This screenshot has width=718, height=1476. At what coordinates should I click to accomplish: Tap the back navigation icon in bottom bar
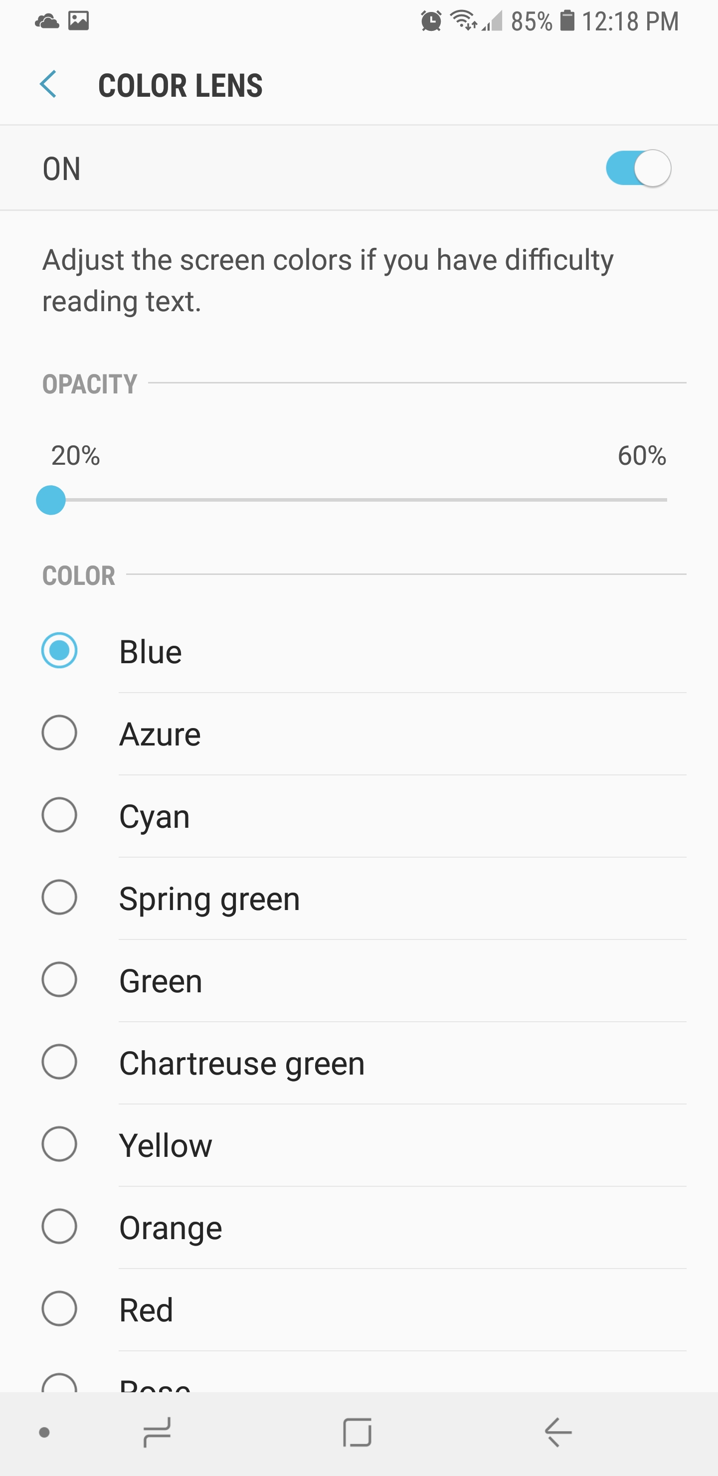(558, 1433)
